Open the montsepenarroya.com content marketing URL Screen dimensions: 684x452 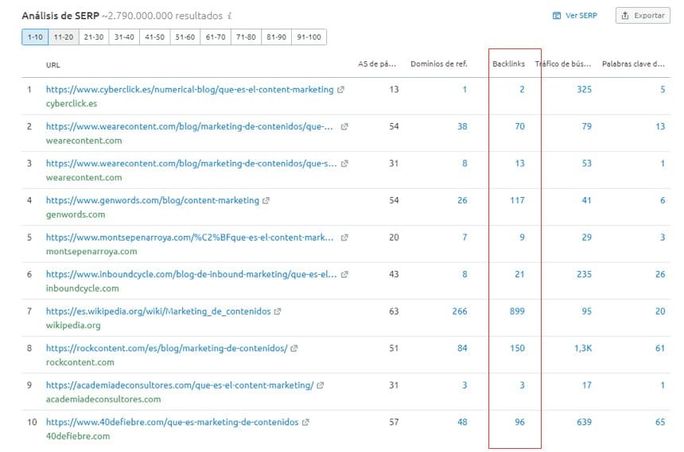tap(190, 238)
